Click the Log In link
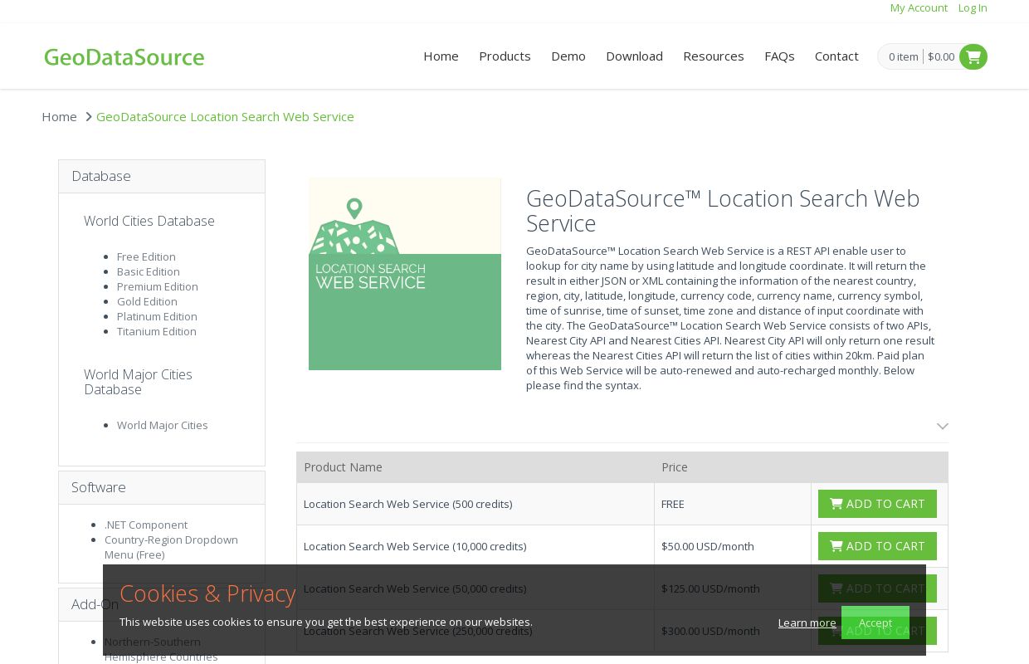The image size is (1029, 664). pos(973,7)
